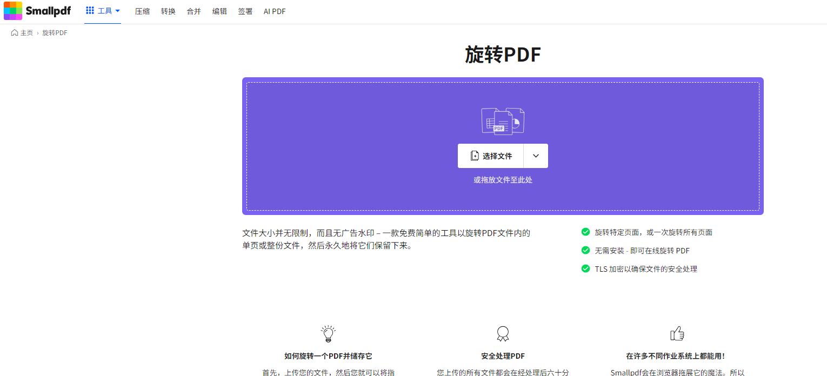827x376 pixels.
Task: Open the chevron dropdown next to 选择文件
Action: [x=536, y=156]
